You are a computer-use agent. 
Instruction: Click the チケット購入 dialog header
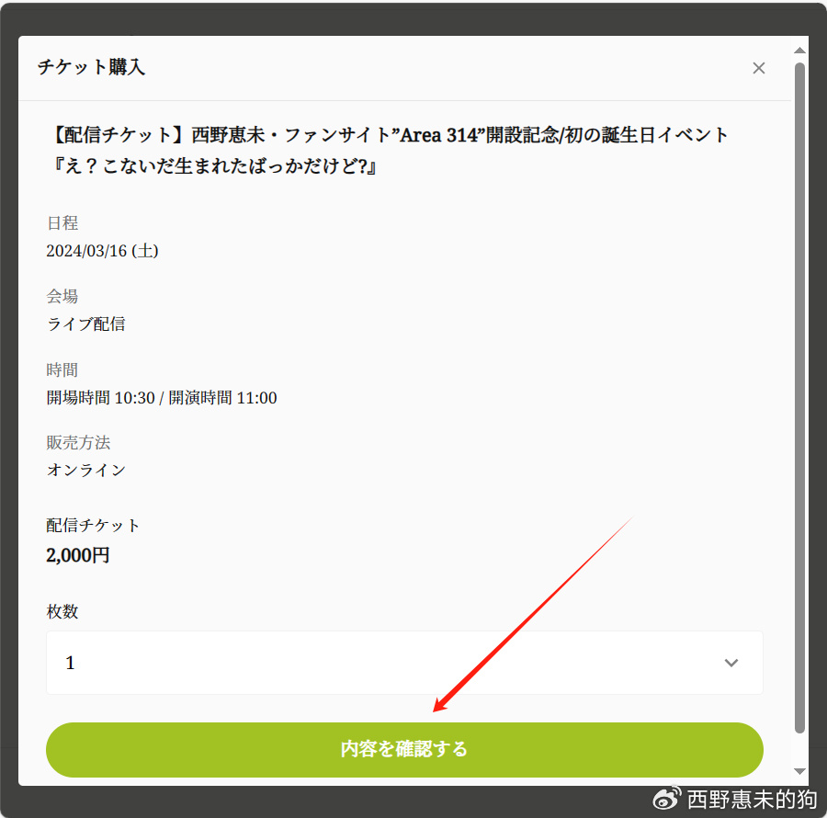(x=91, y=67)
